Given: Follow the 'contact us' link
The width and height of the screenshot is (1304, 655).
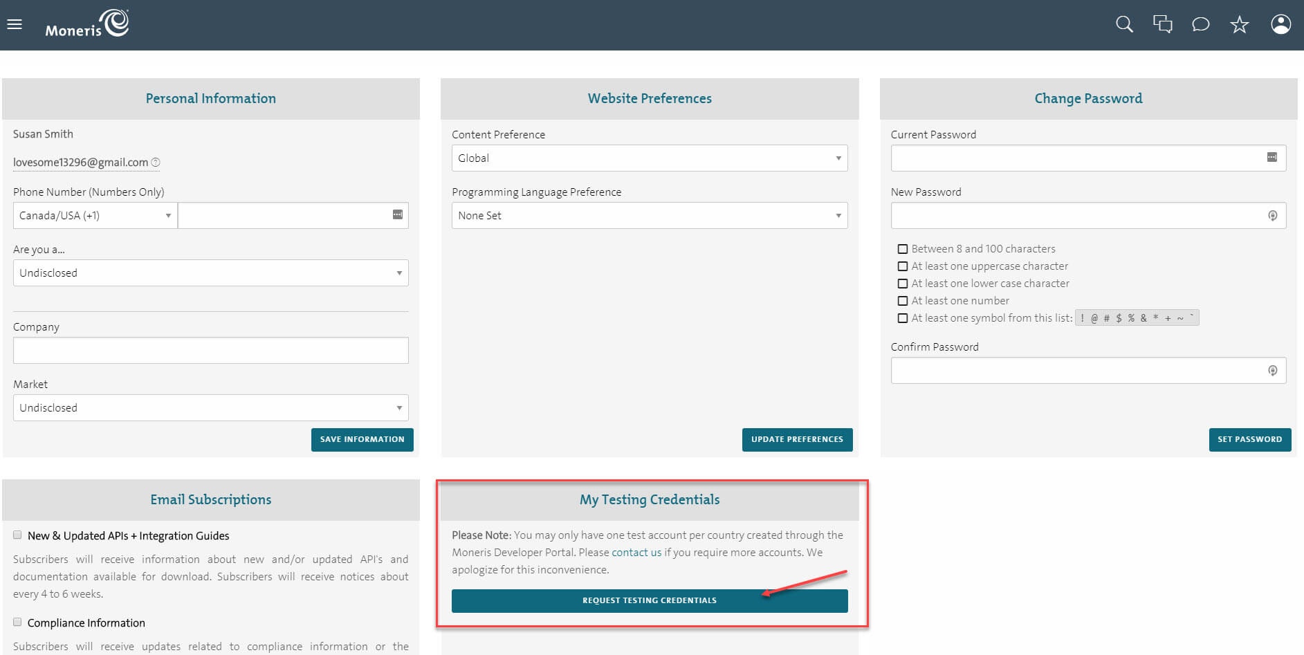Looking at the screenshot, I should (x=636, y=553).
